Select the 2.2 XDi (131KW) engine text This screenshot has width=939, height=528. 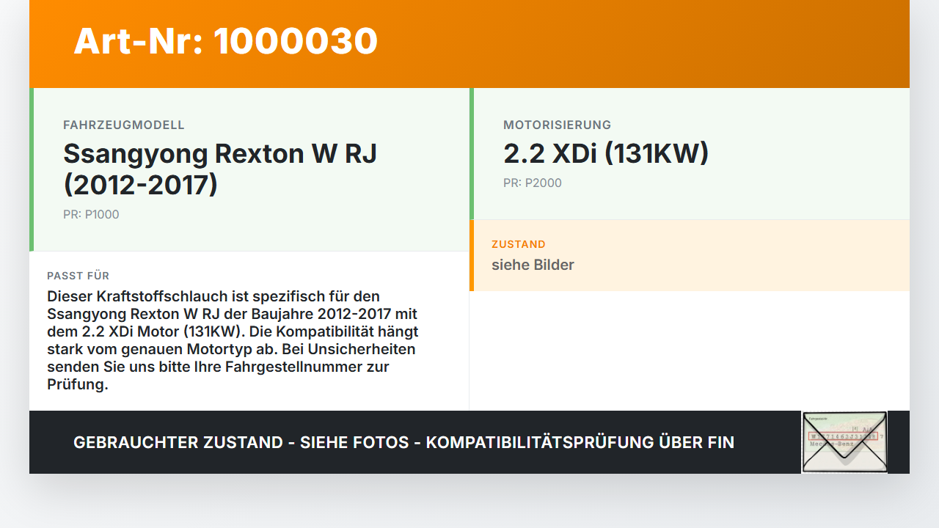(x=606, y=154)
